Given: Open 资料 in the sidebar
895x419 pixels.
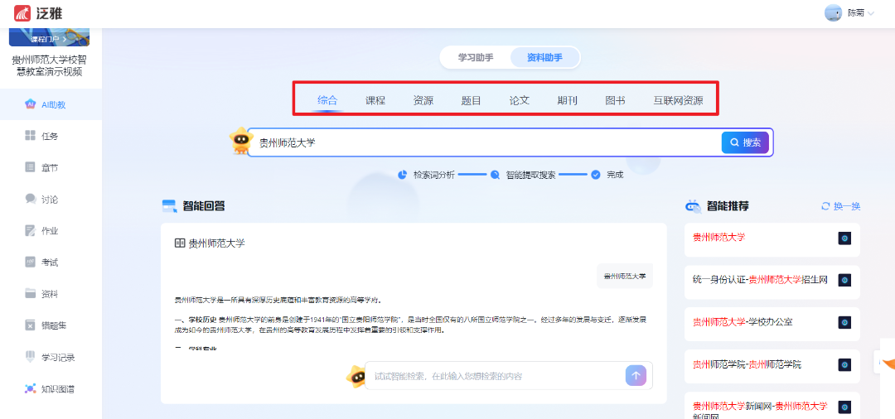Looking at the screenshot, I should point(51,294).
